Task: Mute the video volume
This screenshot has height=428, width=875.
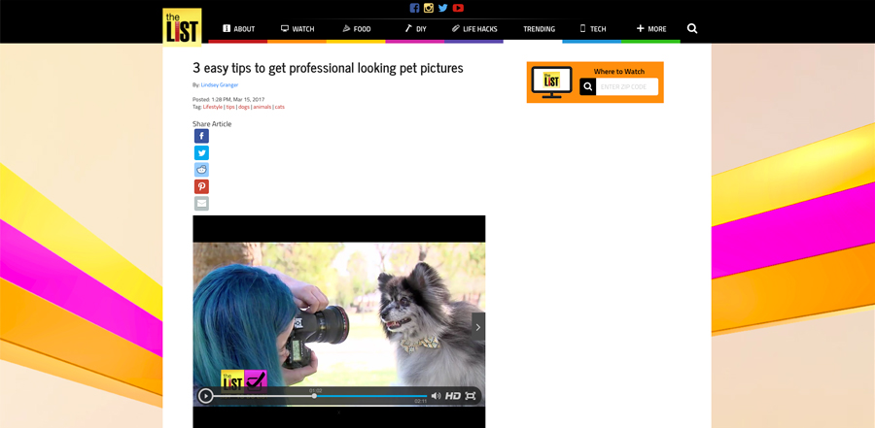Action: [x=436, y=396]
